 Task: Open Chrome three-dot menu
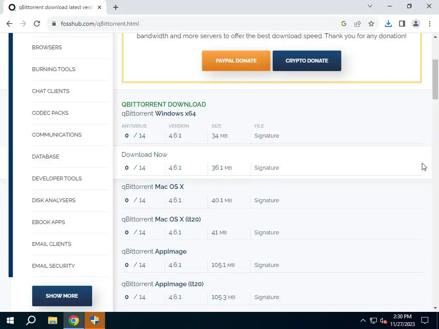430,24
